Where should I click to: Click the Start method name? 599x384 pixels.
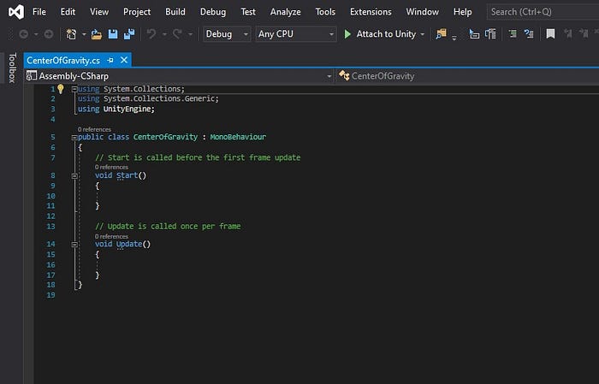click(x=127, y=175)
